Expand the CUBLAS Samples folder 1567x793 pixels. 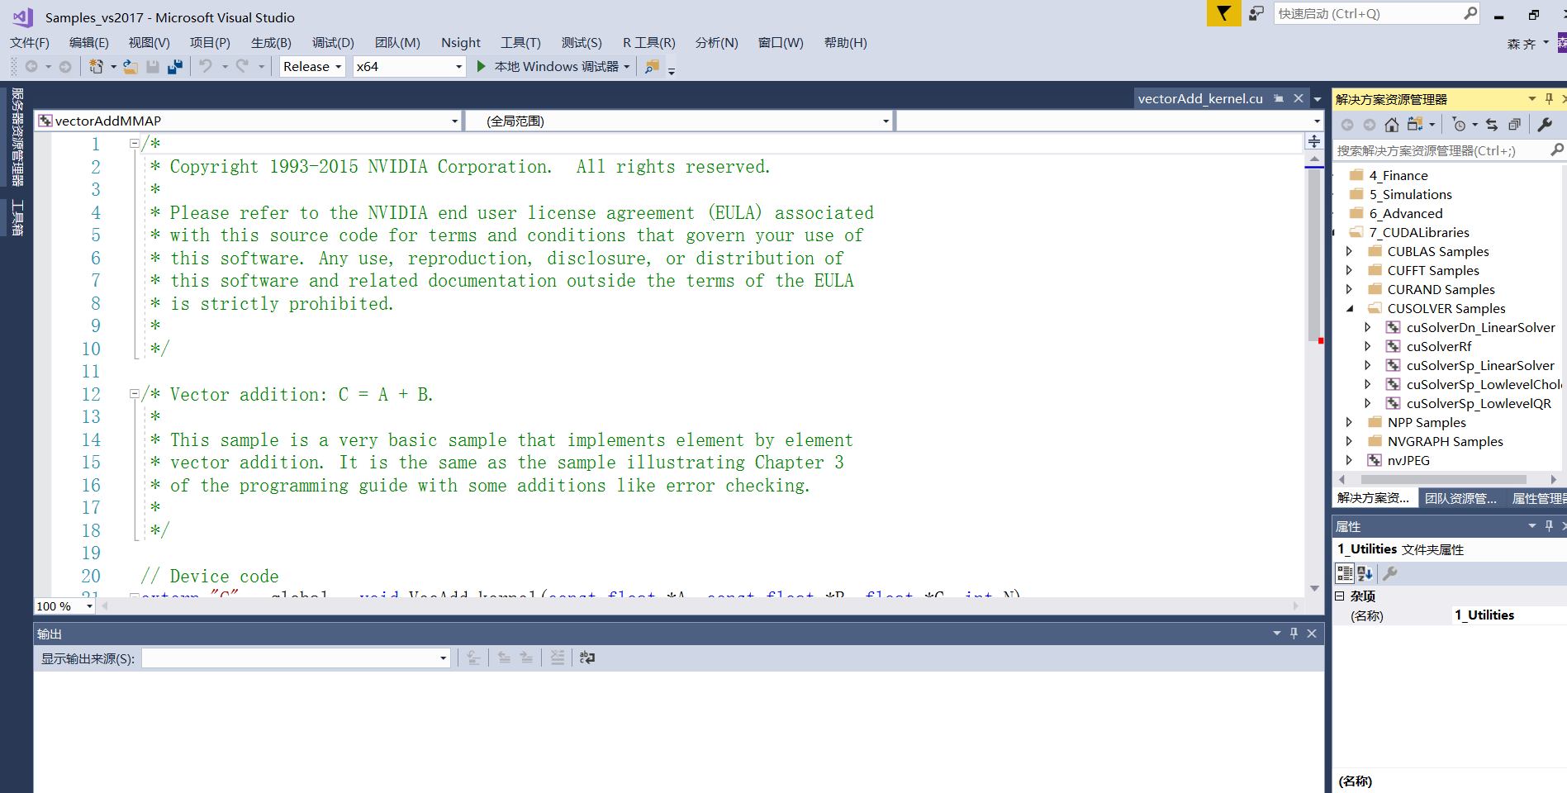tap(1350, 251)
